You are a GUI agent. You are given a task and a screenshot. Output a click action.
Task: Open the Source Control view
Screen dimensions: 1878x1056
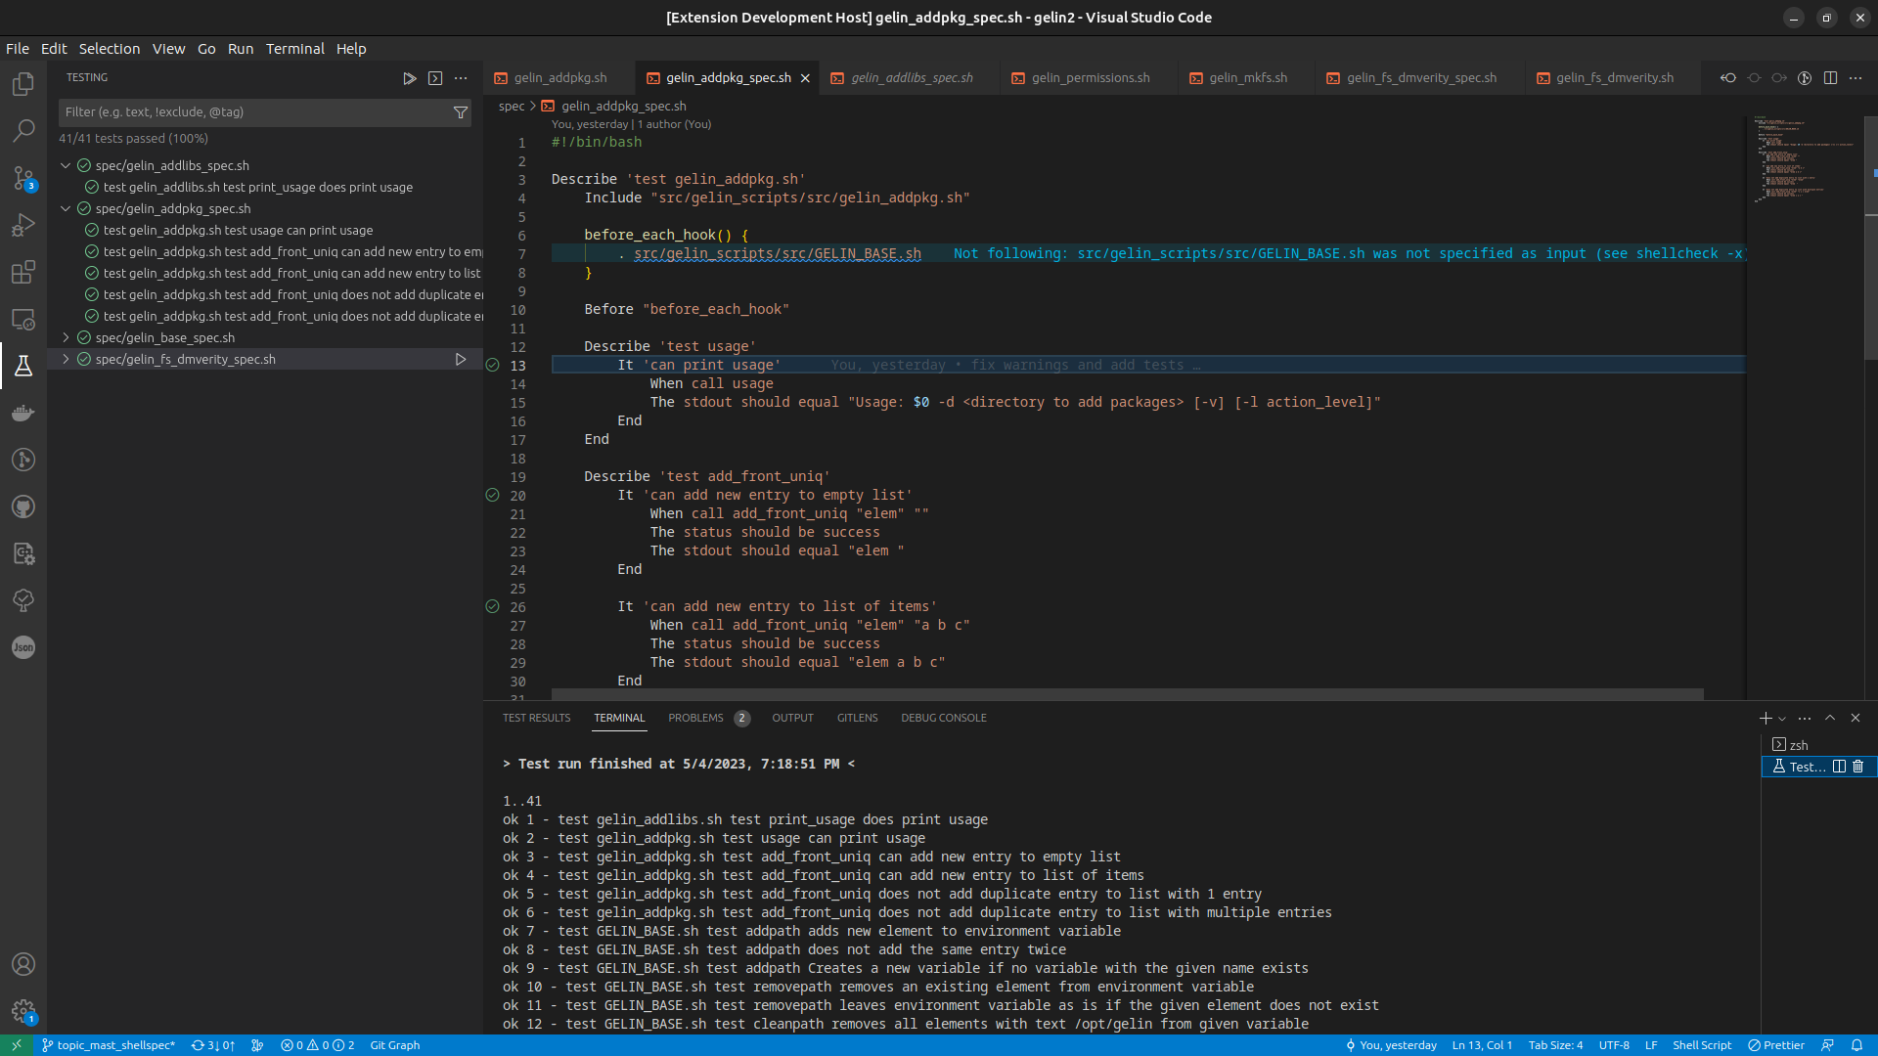click(23, 178)
